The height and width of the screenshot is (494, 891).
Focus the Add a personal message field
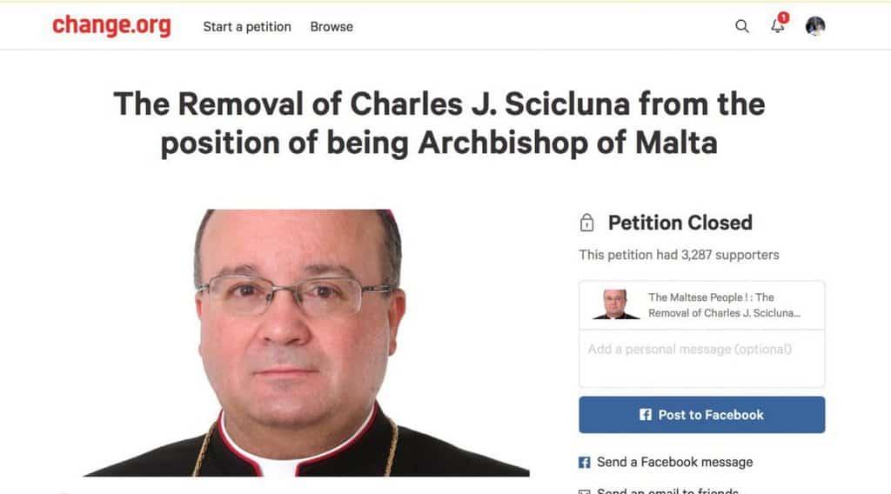coord(701,357)
